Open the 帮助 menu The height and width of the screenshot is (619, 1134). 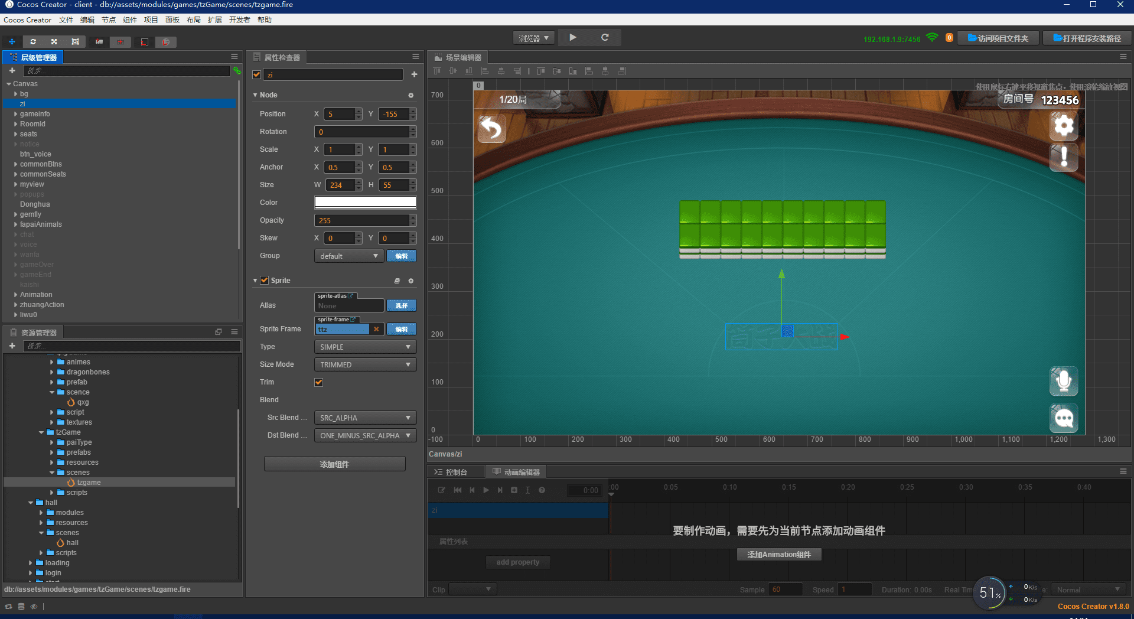265,20
